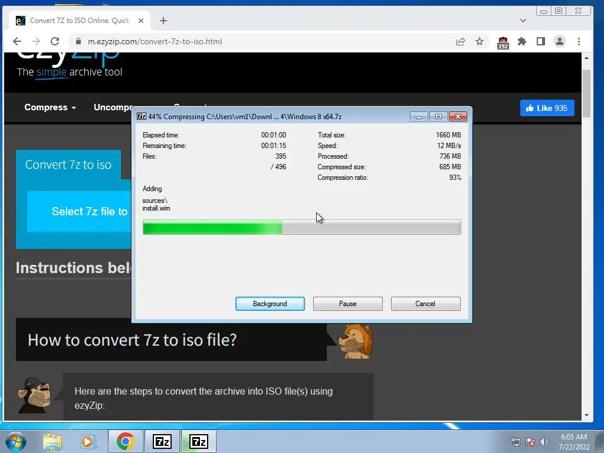Switch to Chrome in taskbar

[125, 441]
